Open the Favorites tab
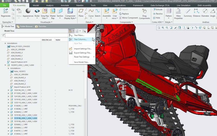 [x=41, y=26]
